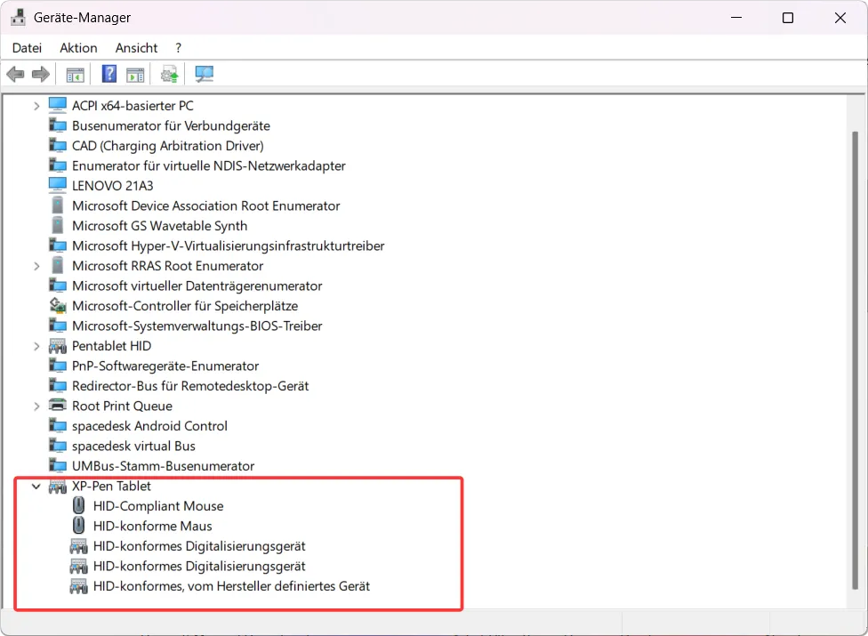Select Microsoft-Systemverwaltungs-BIOS-Treiber

197,326
